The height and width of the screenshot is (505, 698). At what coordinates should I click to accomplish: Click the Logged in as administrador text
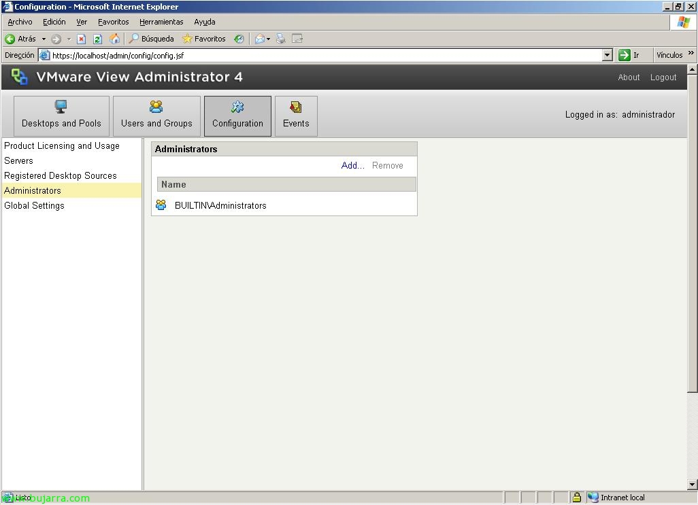[x=620, y=115]
